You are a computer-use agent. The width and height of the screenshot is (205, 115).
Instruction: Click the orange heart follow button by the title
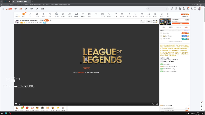(47, 20)
